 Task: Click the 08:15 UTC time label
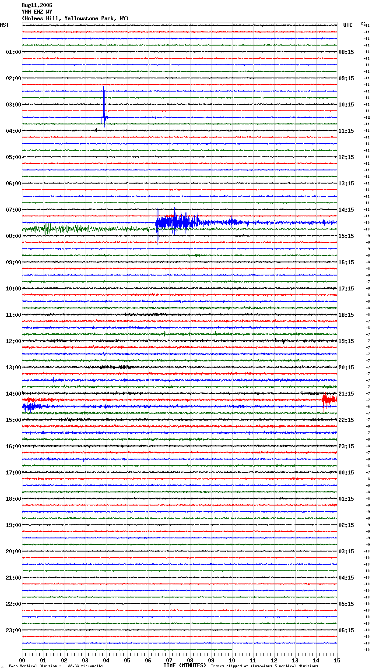tap(346, 52)
